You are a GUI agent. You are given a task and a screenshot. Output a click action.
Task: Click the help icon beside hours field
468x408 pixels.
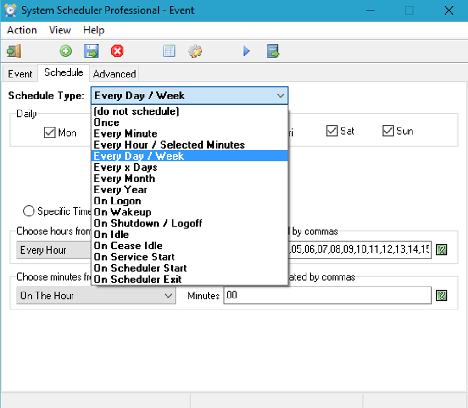point(441,249)
